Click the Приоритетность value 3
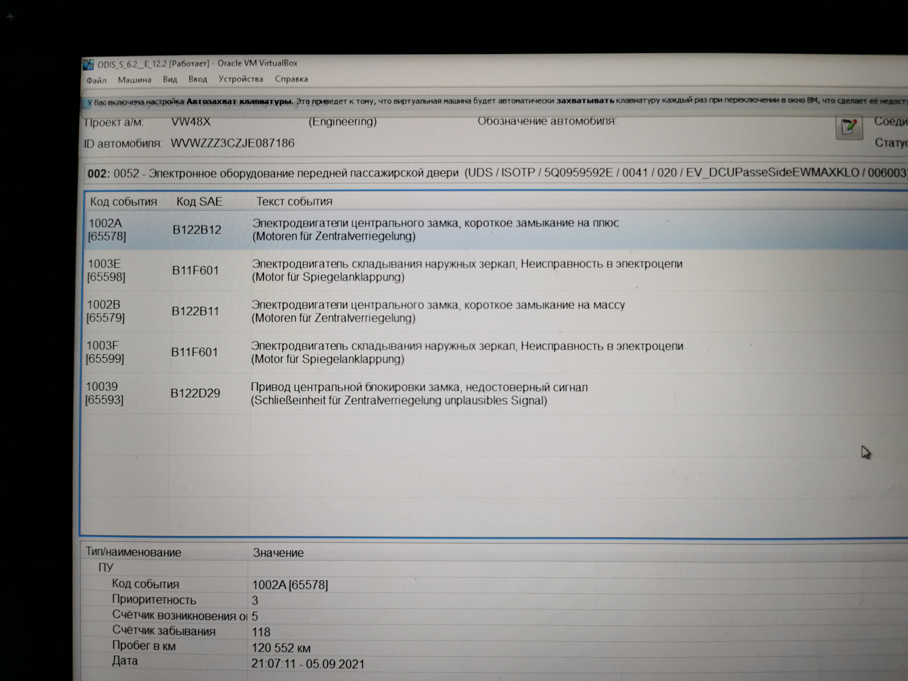 [255, 601]
